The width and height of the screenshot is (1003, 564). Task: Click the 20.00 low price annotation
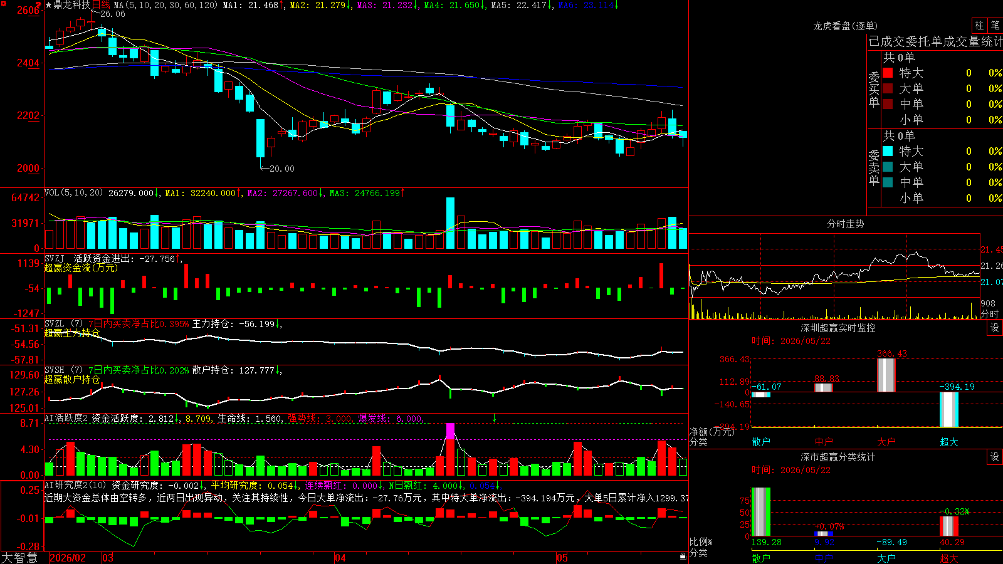point(281,169)
